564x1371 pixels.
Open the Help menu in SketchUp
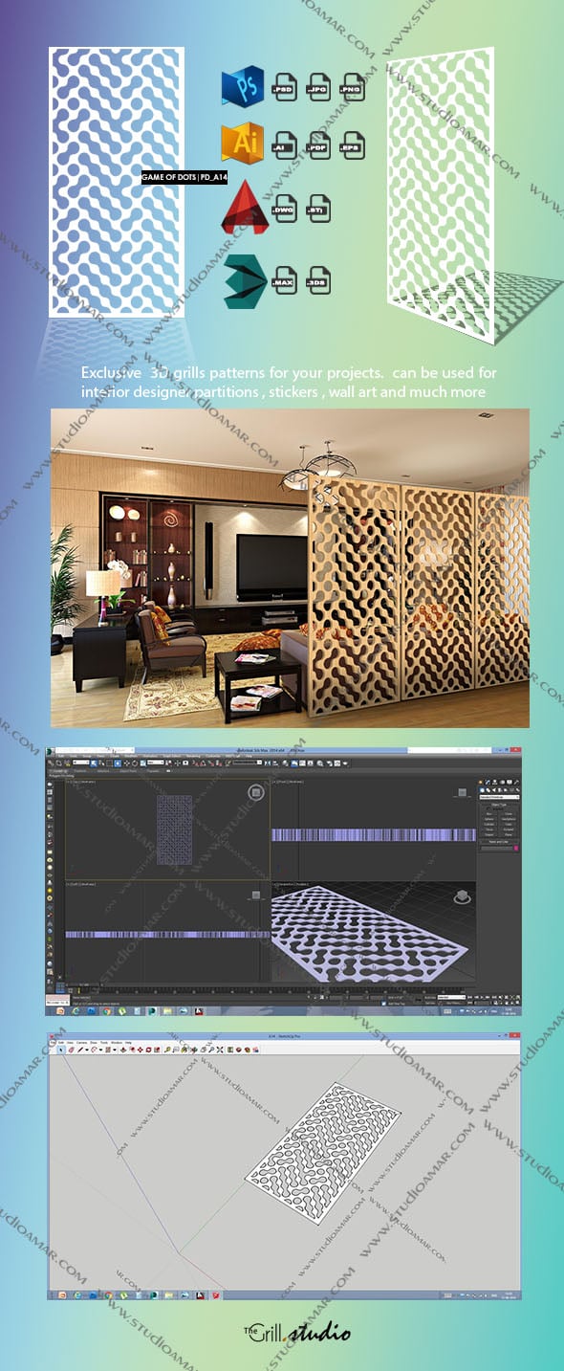[127, 1042]
